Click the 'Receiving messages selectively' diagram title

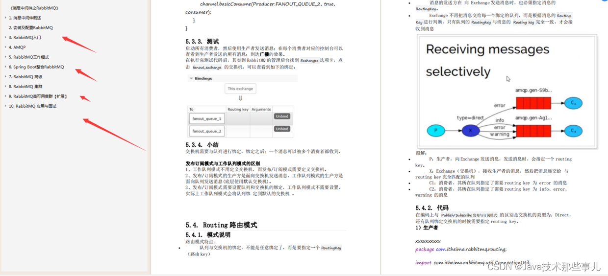pos(487,60)
